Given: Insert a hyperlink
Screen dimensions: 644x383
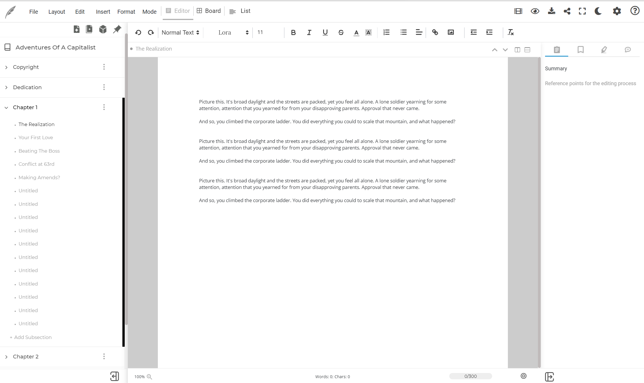Looking at the screenshot, I should [x=435, y=32].
